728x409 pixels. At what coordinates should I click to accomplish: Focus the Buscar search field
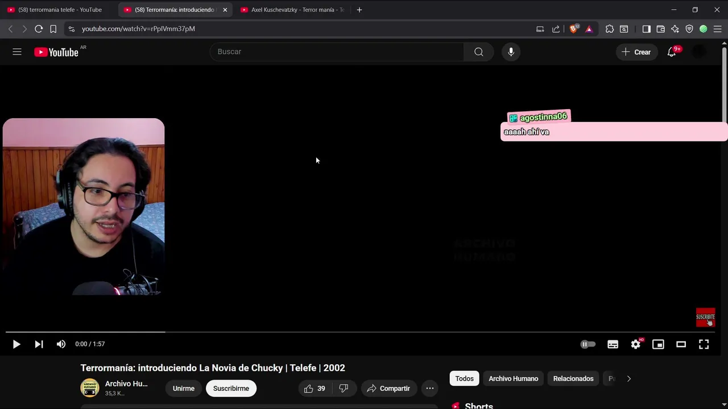[x=337, y=52]
